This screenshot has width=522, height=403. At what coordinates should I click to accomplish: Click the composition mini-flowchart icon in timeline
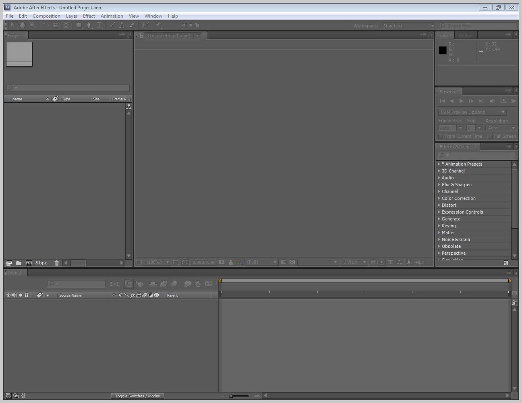(115, 284)
